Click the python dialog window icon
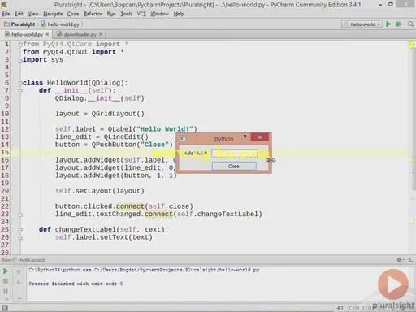The height and width of the screenshot is (312, 416). tap(183, 138)
